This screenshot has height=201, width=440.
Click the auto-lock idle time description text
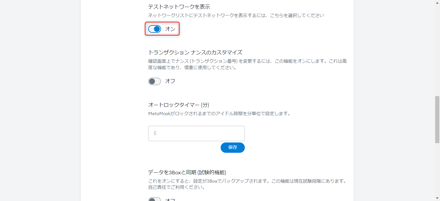(x=219, y=113)
